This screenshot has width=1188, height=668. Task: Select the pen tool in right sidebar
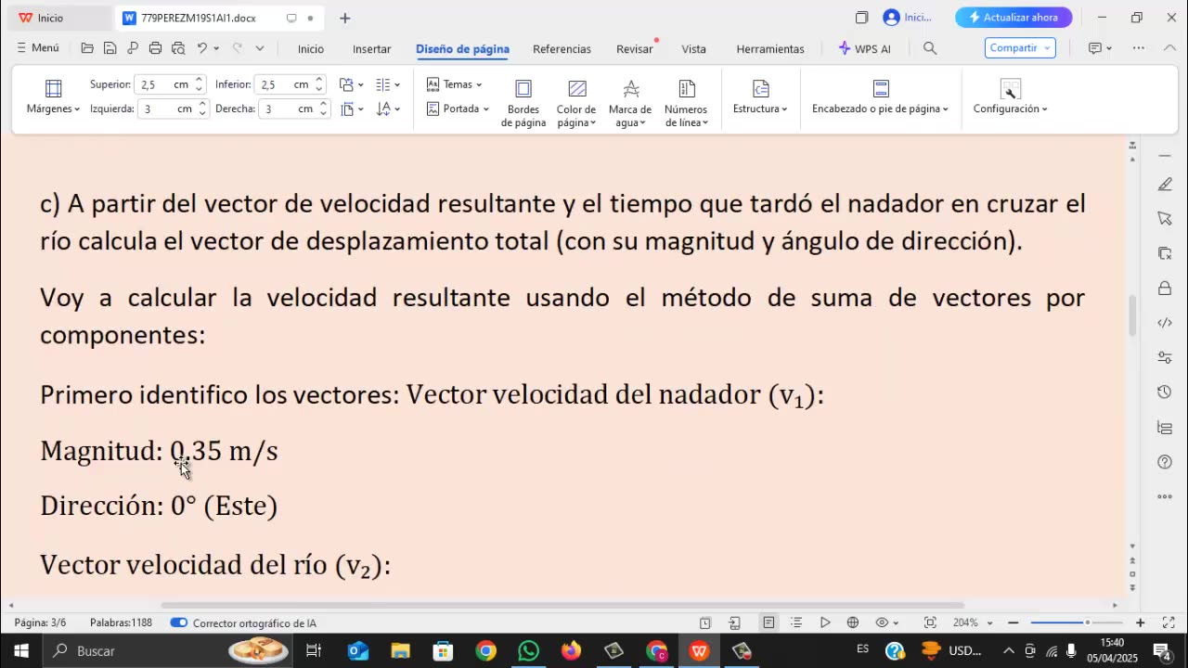(x=1165, y=184)
